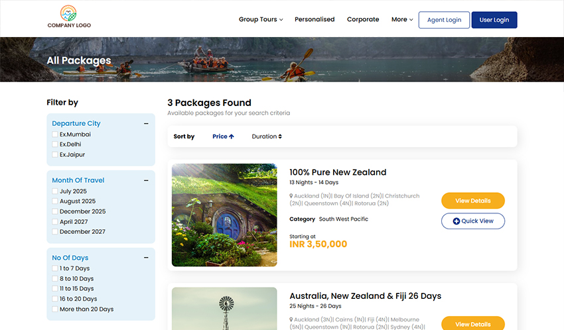The image size is (564, 330).
Task: Tick the Ex.Mumbai departure checkbox
Action: click(x=55, y=135)
